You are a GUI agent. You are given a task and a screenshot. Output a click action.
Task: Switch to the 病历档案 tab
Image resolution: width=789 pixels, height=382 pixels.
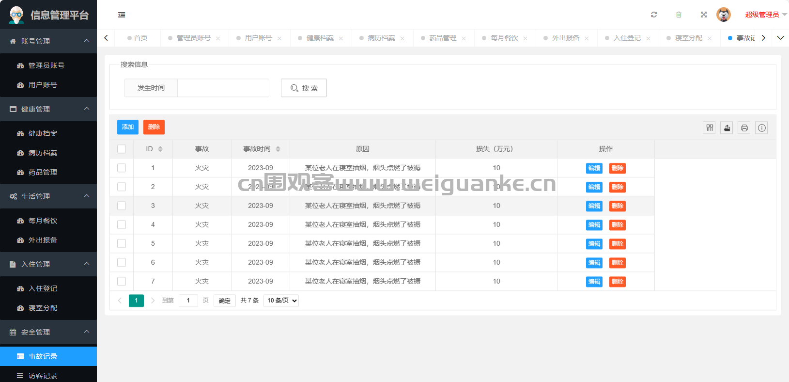pos(381,38)
